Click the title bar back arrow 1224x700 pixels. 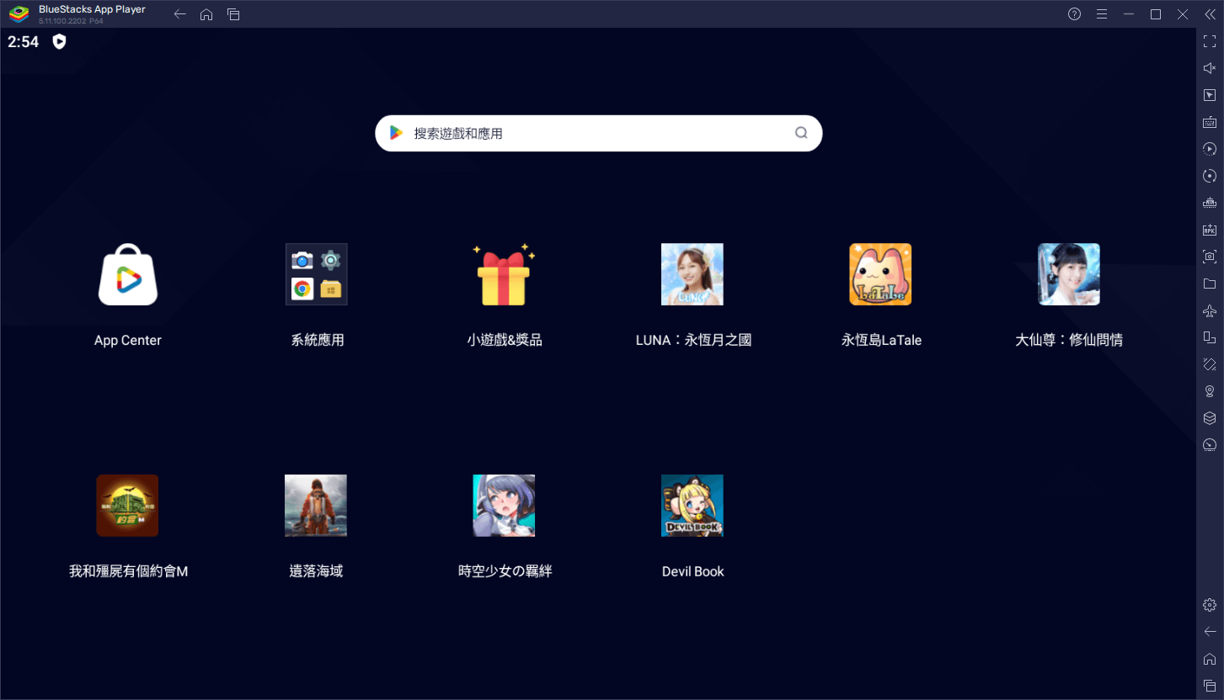click(179, 14)
